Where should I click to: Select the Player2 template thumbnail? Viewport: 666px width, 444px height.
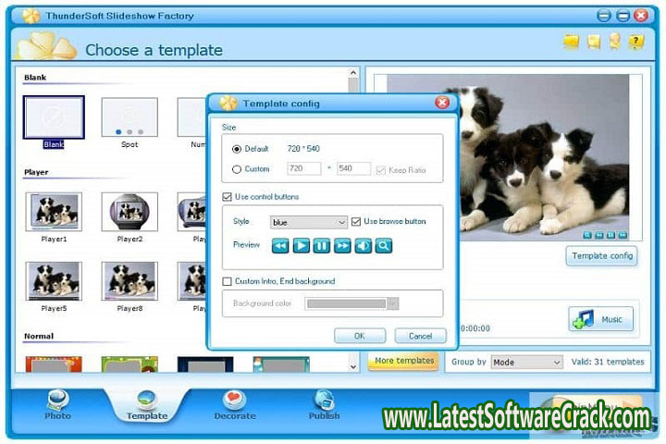129,212
